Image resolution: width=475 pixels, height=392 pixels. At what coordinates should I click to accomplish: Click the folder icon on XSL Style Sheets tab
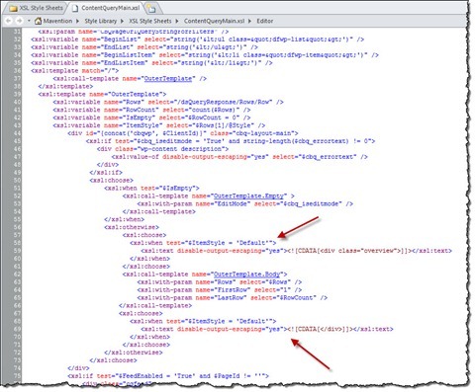pos(14,8)
